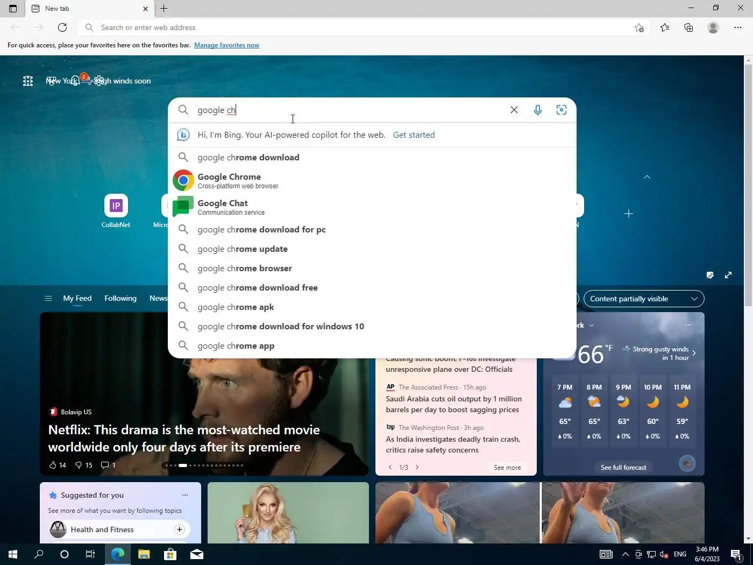Viewport: 753px width, 565px height.
Task: Open the notifications bell with badge
Action: coord(76,80)
